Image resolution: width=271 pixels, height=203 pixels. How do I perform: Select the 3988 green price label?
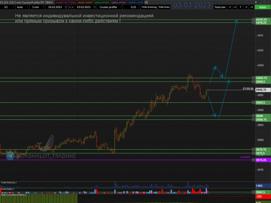[263, 116]
